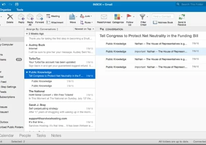
Task: Toggle Newest on Top sort order
Action: pos(84,29)
